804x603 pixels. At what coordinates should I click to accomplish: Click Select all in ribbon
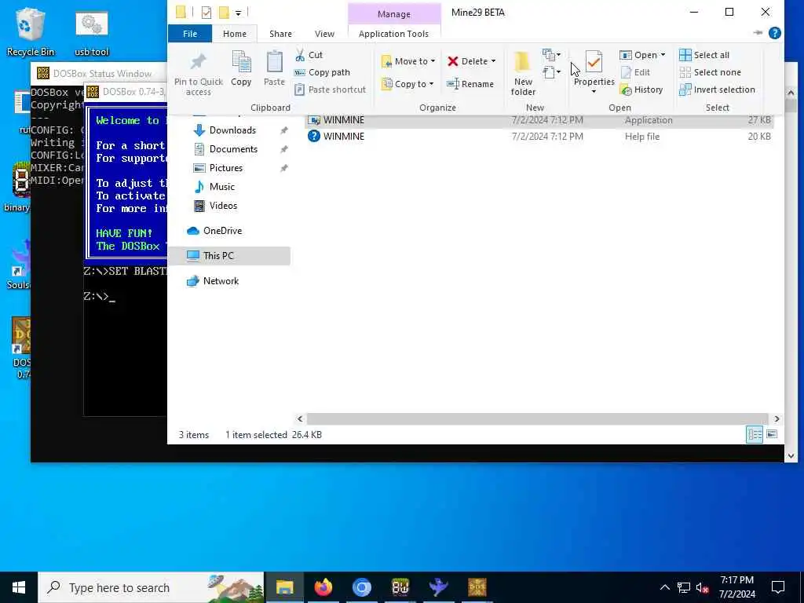click(704, 55)
